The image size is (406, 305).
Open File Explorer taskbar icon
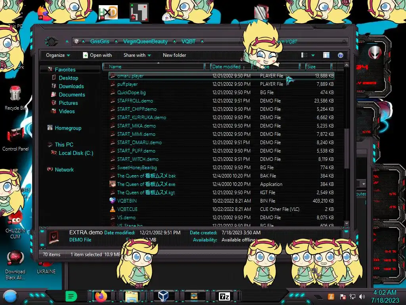tap(132, 296)
